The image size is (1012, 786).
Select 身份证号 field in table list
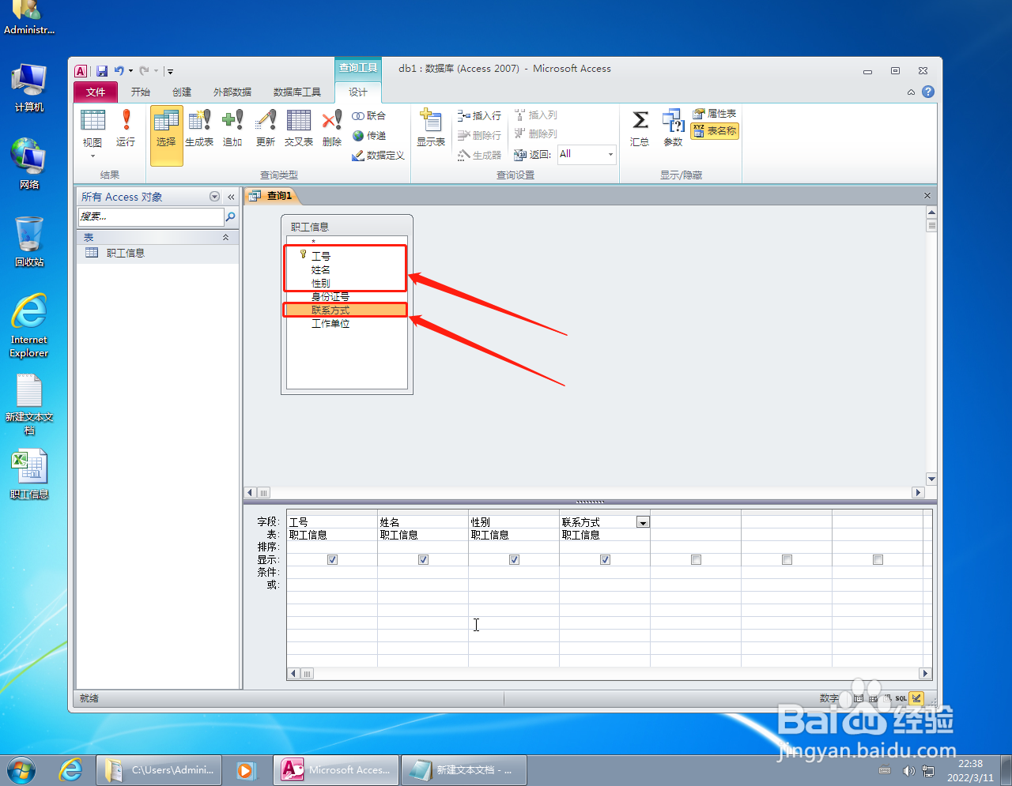[330, 296]
